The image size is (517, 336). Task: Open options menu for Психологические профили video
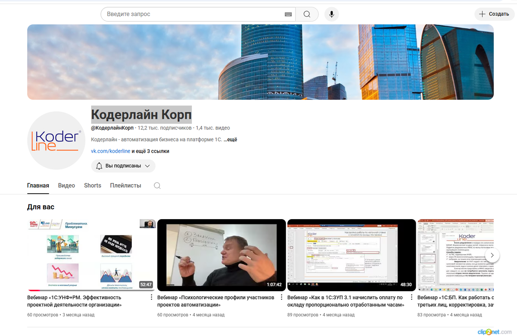coord(281,298)
